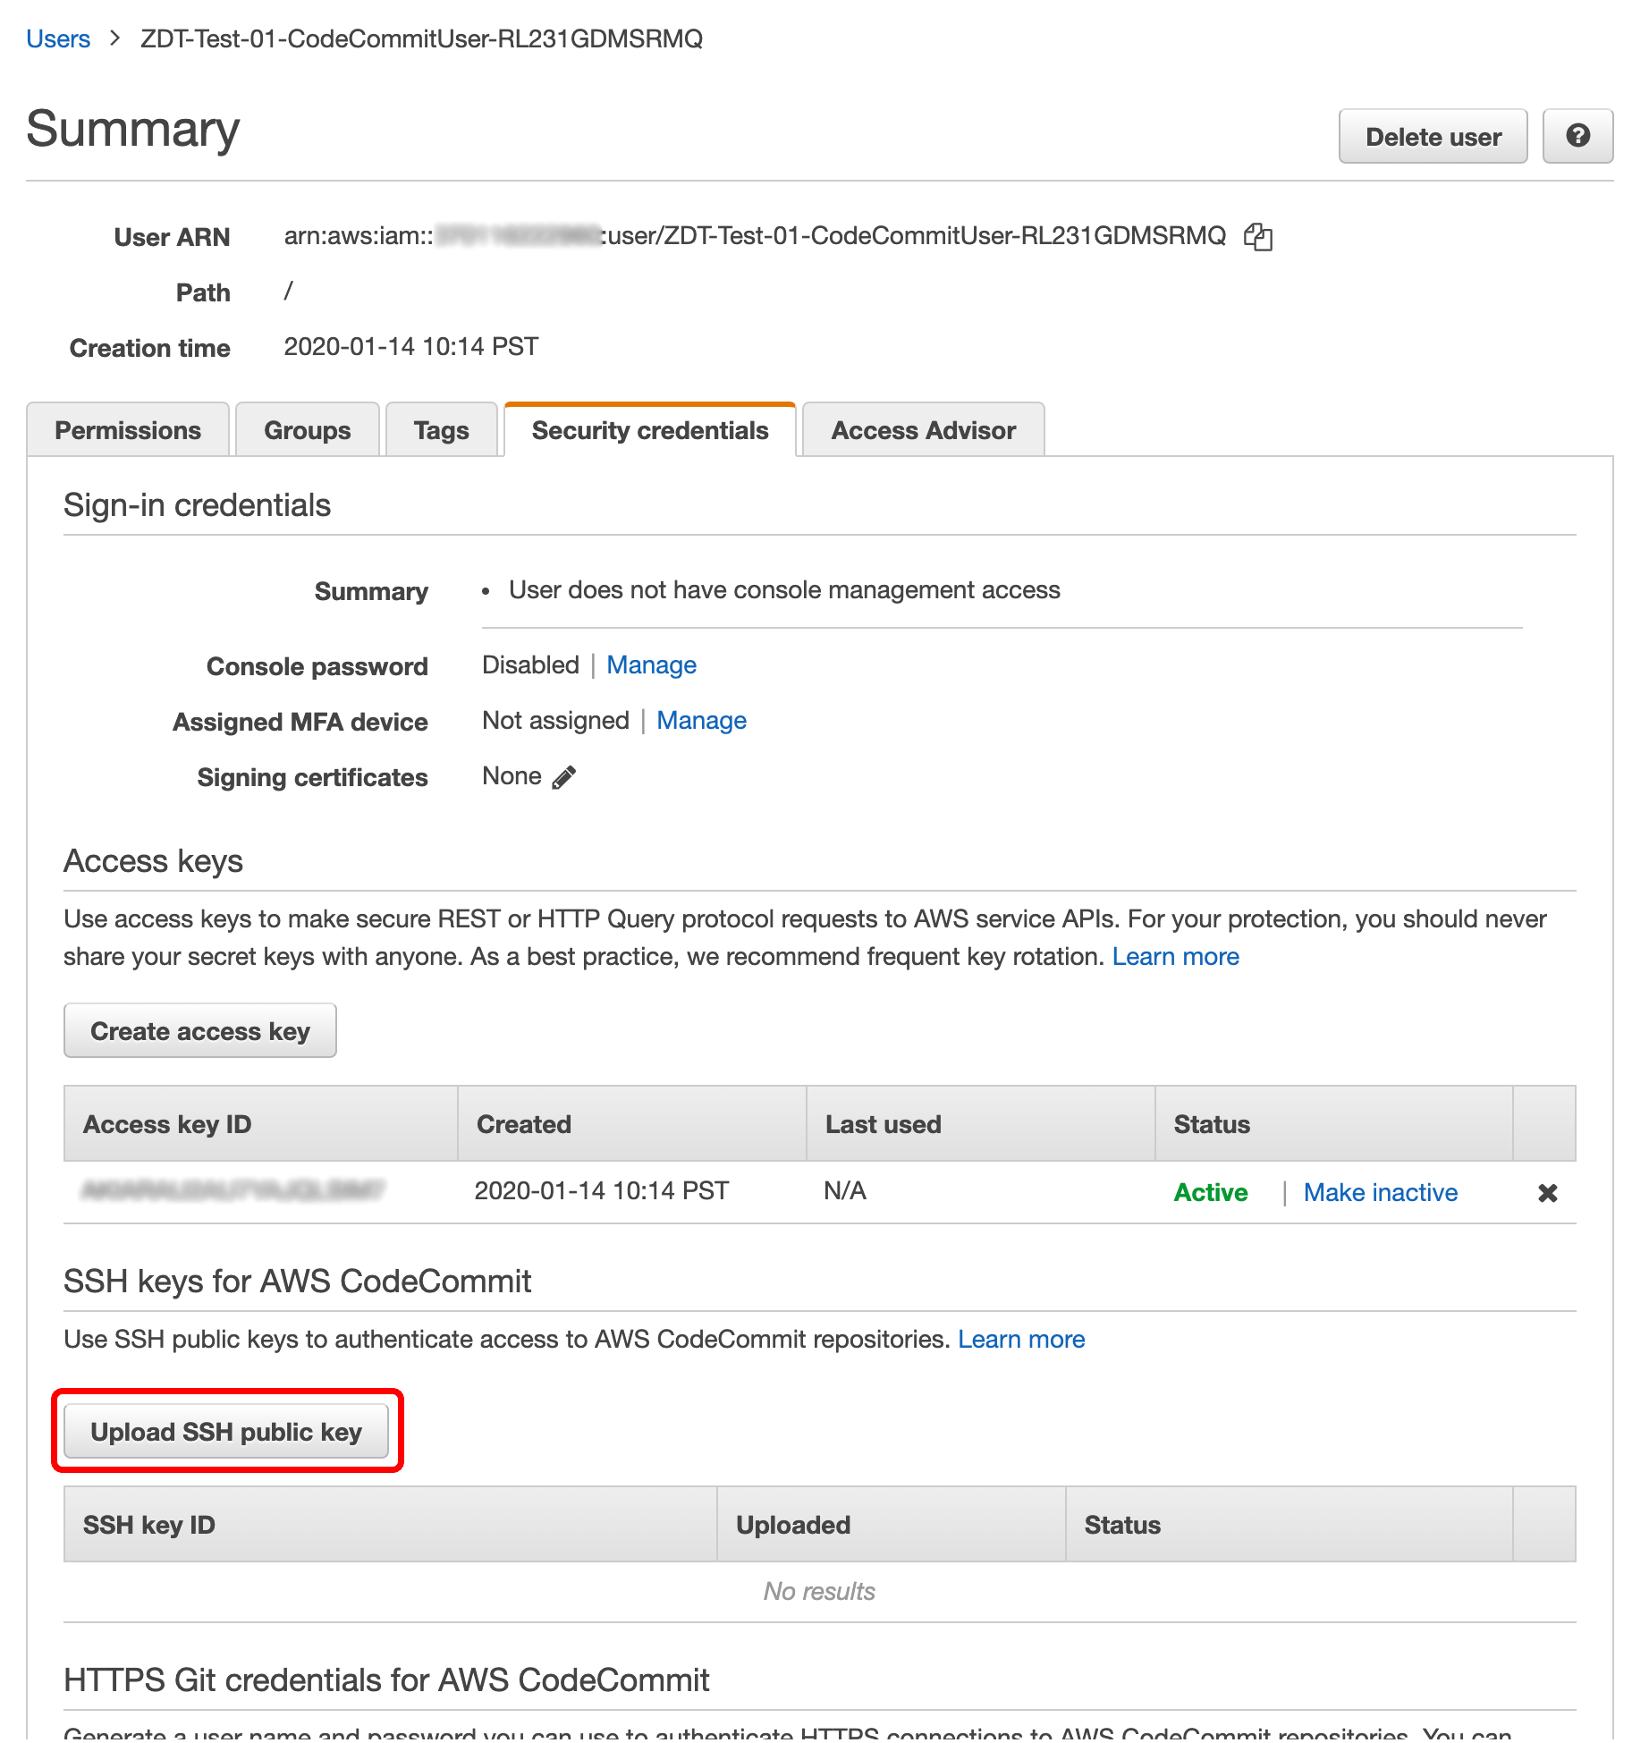This screenshot has height=1743, width=1649.
Task: Click the SSH key ID column header
Action: 149,1525
